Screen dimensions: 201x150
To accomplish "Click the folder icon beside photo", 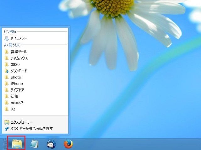I will [x=7, y=77].
